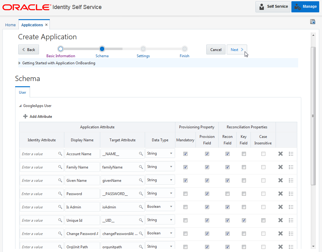Click the Next button

pyautogui.click(x=237, y=50)
